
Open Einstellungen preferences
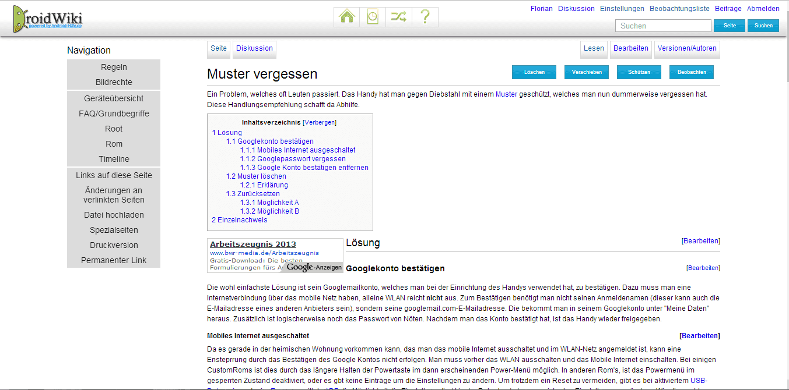point(622,9)
